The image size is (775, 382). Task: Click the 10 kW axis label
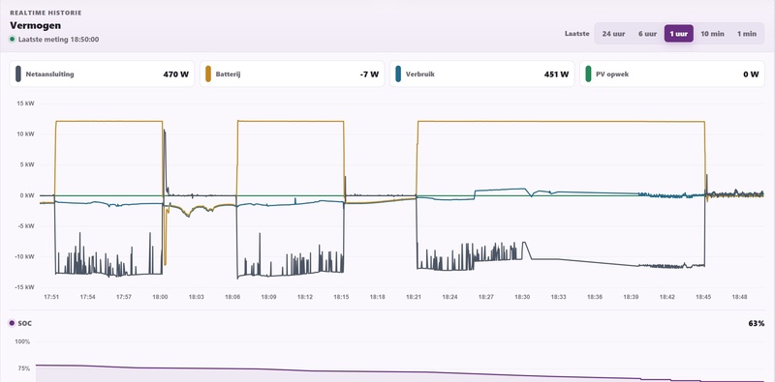[26, 134]
